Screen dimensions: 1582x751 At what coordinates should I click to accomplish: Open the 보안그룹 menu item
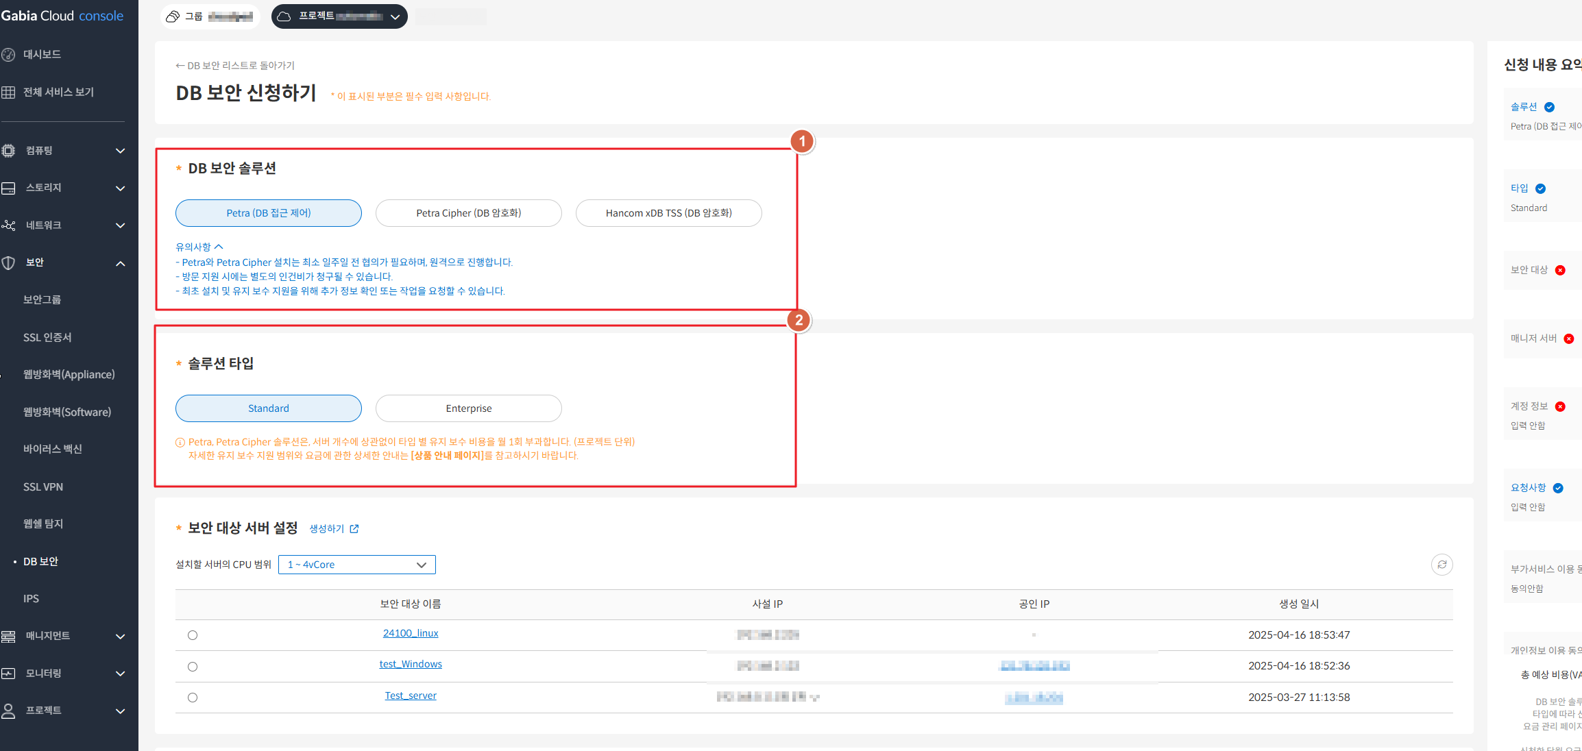[x=42, y=299]
